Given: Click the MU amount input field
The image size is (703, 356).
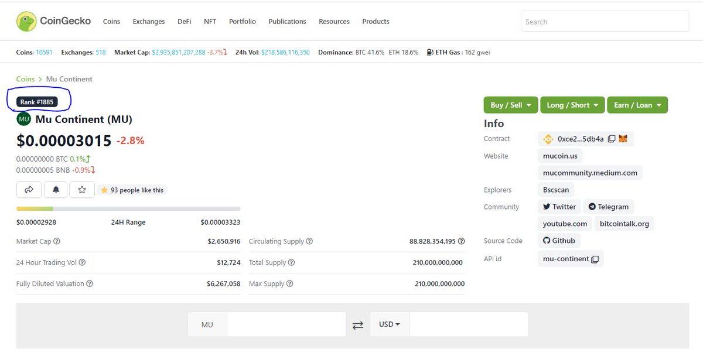Looking at the screenshot, I should pos(286,324).
